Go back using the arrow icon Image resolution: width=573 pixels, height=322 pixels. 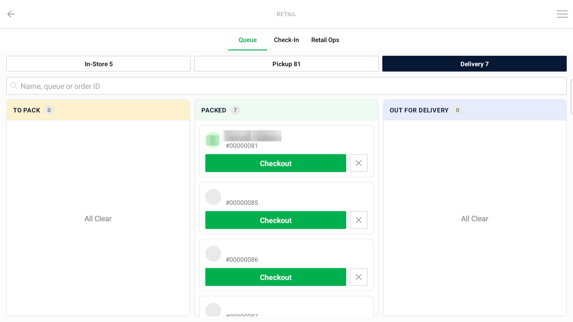click(11, 14)
